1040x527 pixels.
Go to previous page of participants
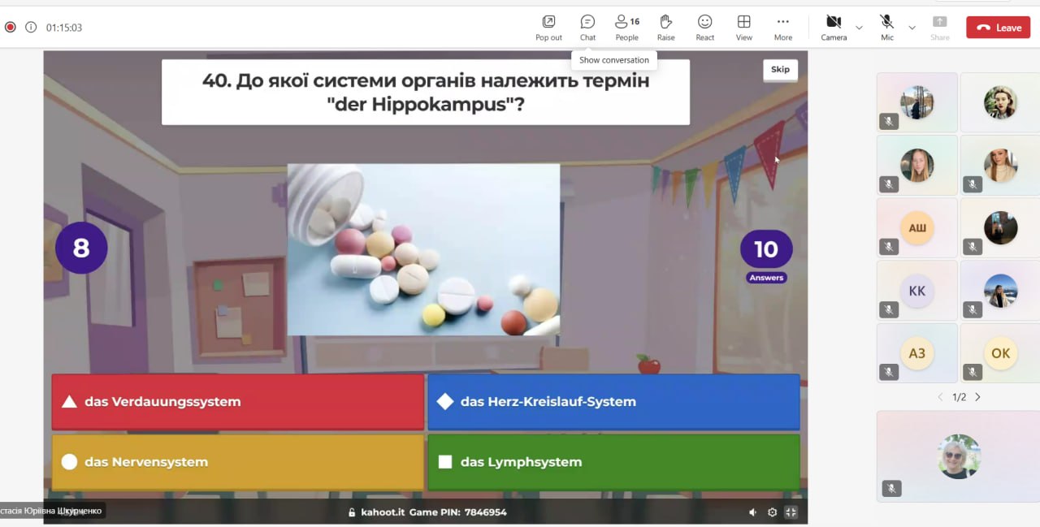pos(940,397)
